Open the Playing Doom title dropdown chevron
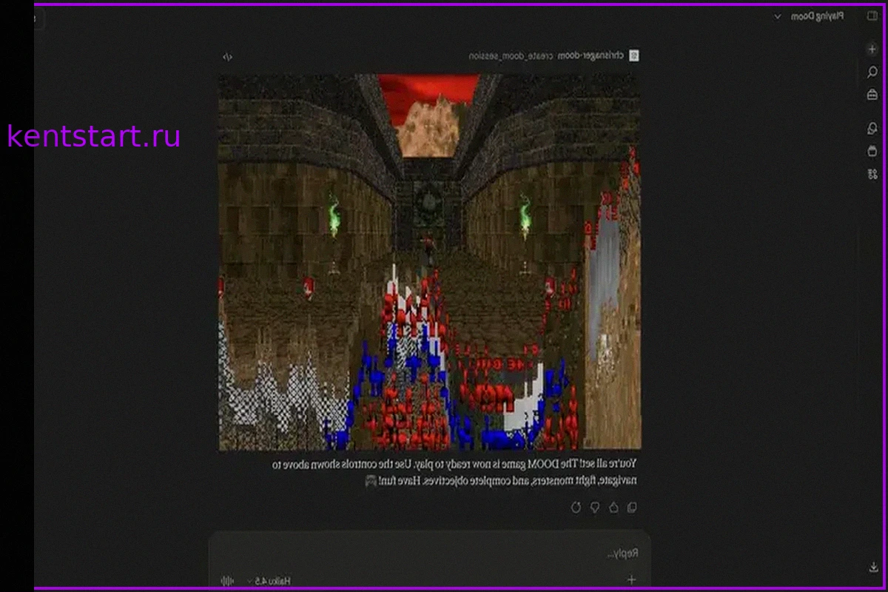888x592 pixels. (x=777, y=16)
